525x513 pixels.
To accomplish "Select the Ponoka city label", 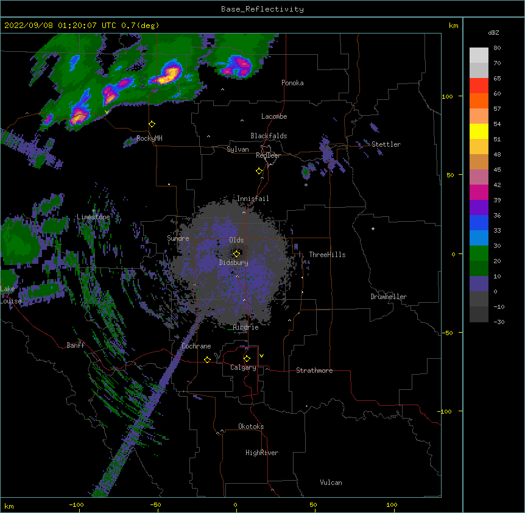I will [292, 83].
